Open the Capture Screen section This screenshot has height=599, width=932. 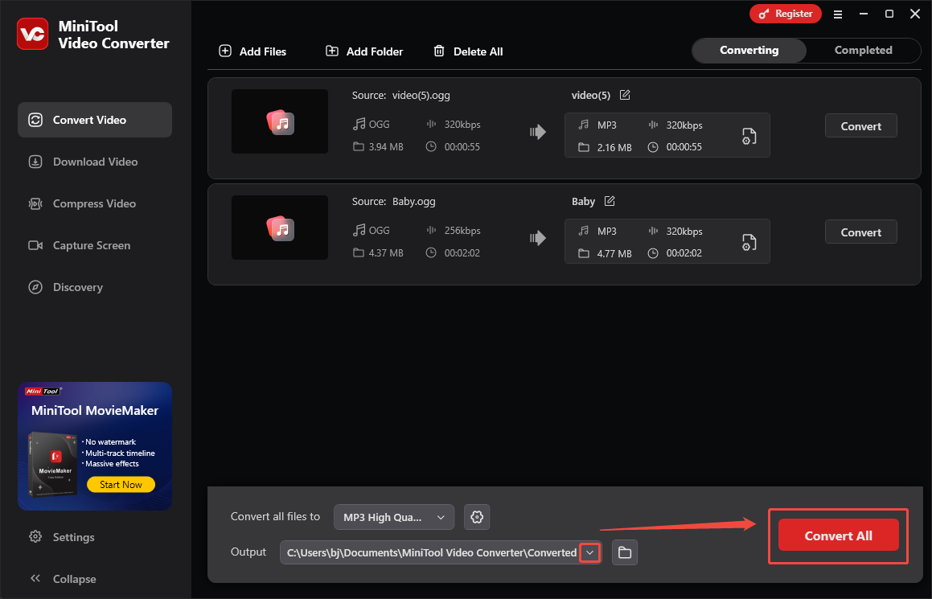(95, 245)
